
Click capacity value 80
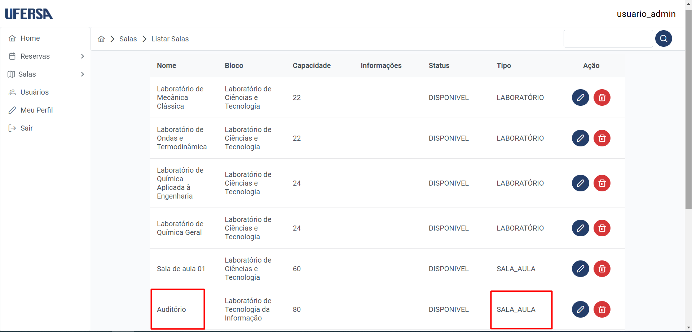pos(297,309)
